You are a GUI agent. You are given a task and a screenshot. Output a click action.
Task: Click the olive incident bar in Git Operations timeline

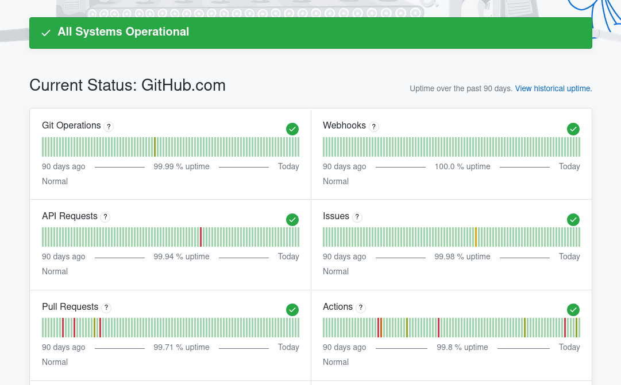[x=155, y=147]
